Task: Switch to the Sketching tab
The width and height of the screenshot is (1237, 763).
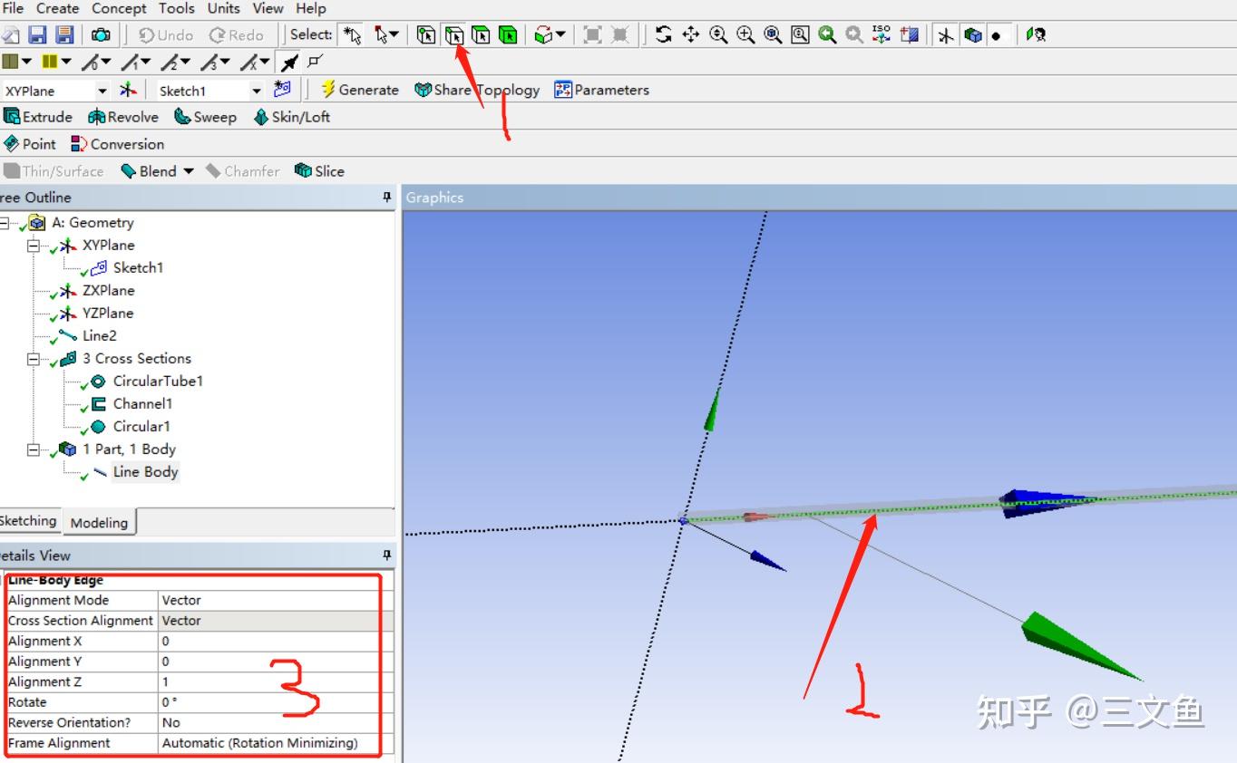Action: coord(27,520)
